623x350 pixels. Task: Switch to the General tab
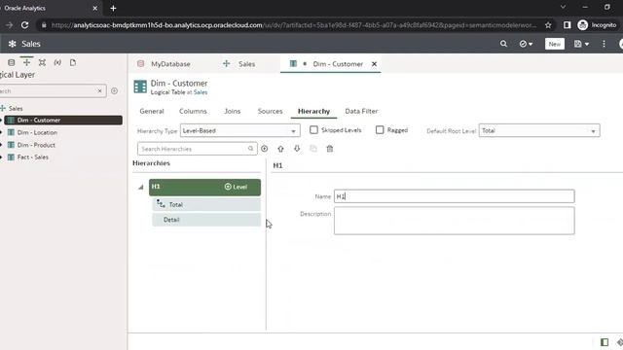(152, 111)
